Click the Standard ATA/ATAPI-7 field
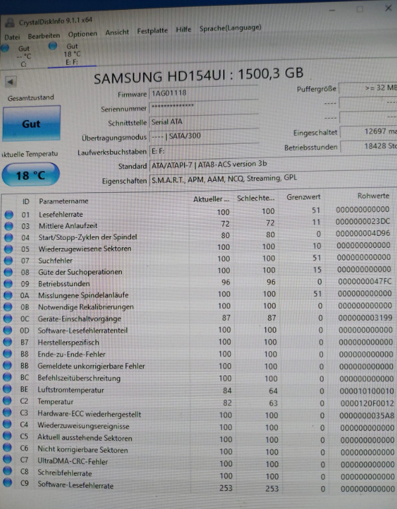 point(273,164)
